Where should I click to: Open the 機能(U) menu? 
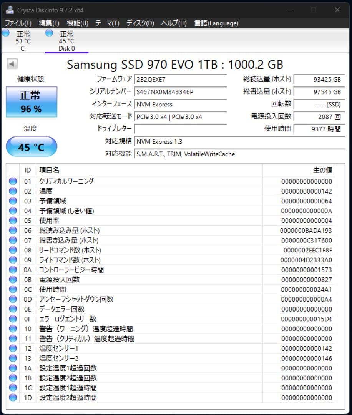click(76, 23)
